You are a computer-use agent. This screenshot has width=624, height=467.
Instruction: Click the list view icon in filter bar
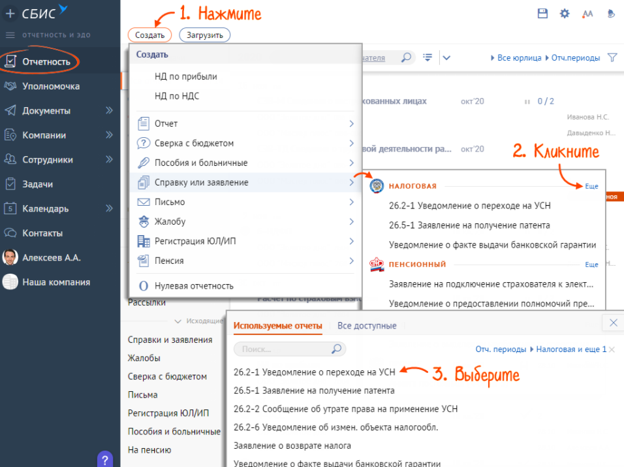(x=428, y=57)
